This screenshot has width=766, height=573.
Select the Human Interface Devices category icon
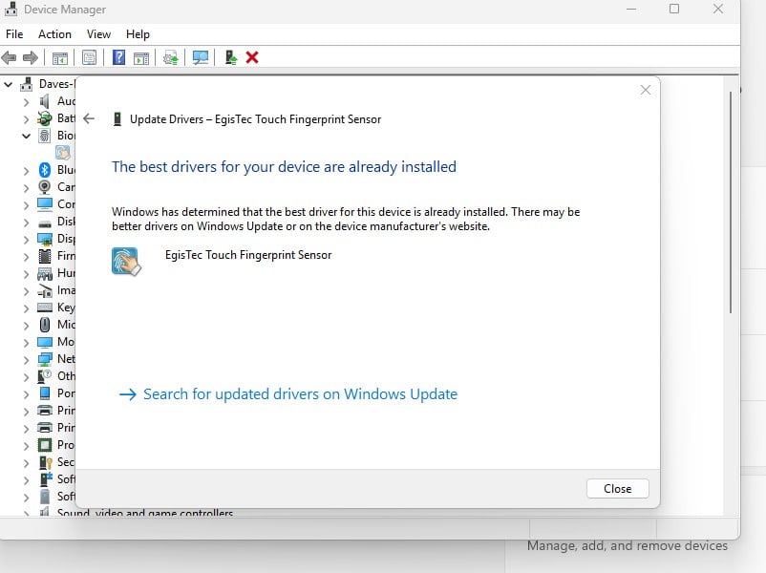45,273
